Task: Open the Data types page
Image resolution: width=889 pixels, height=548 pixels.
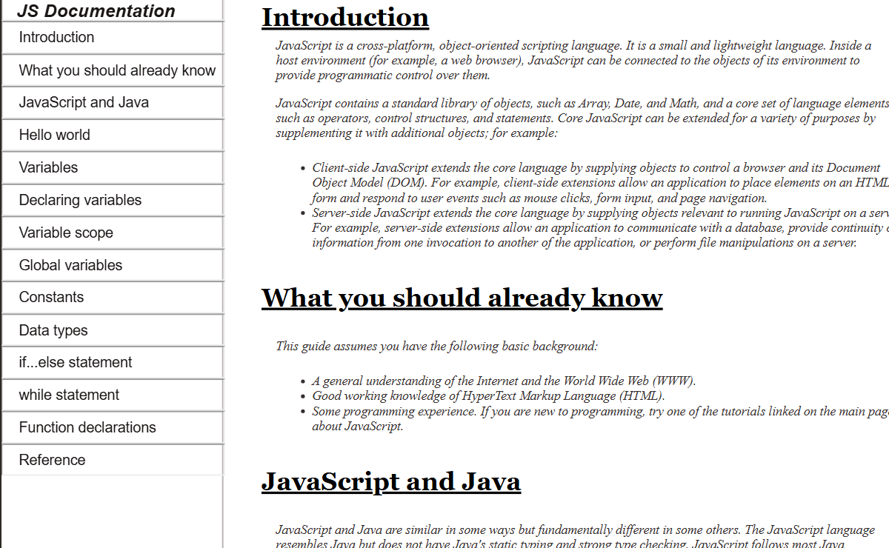Action: pos(53,330)
